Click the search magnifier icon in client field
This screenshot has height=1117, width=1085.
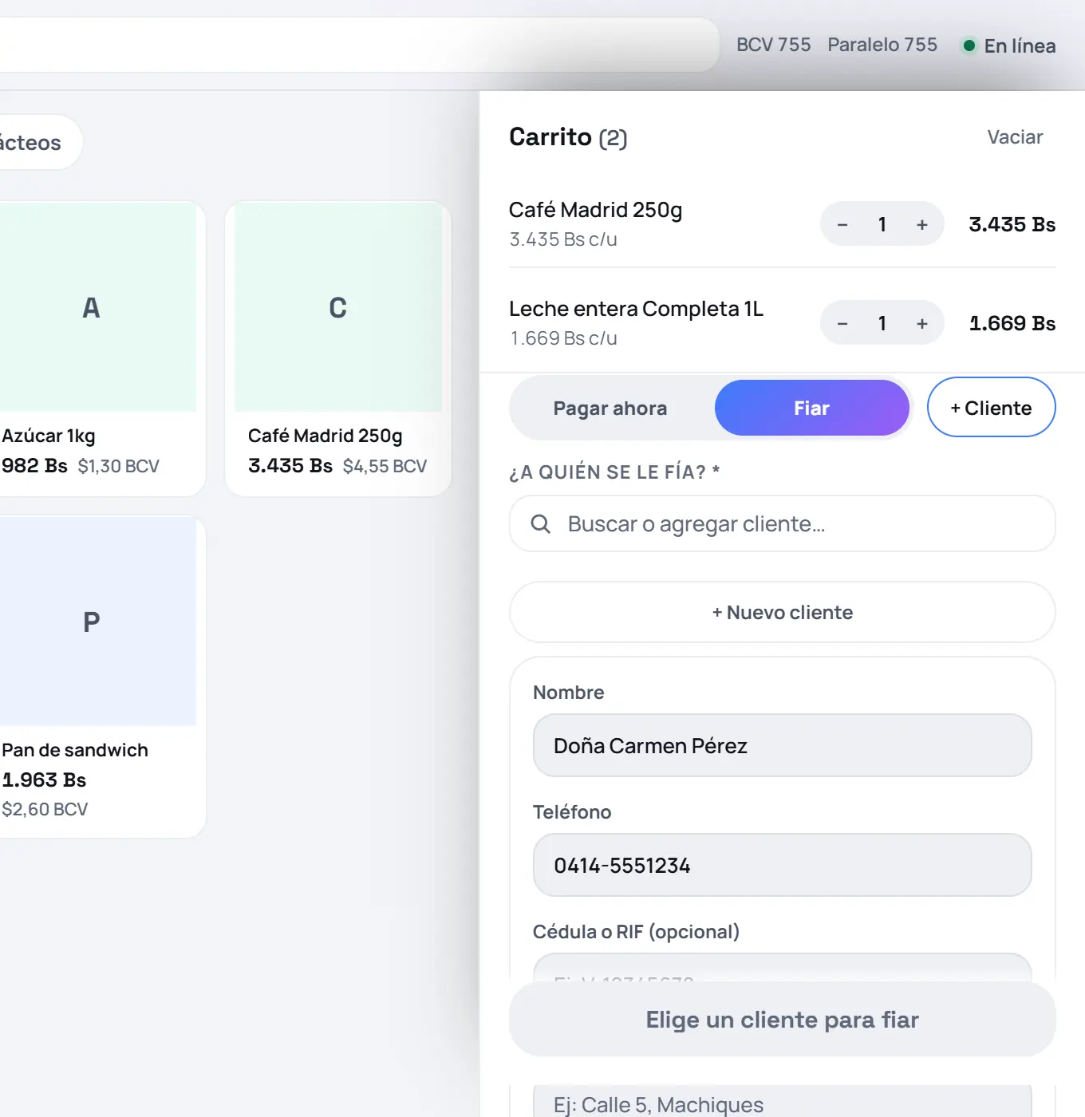tap(540, 523)
